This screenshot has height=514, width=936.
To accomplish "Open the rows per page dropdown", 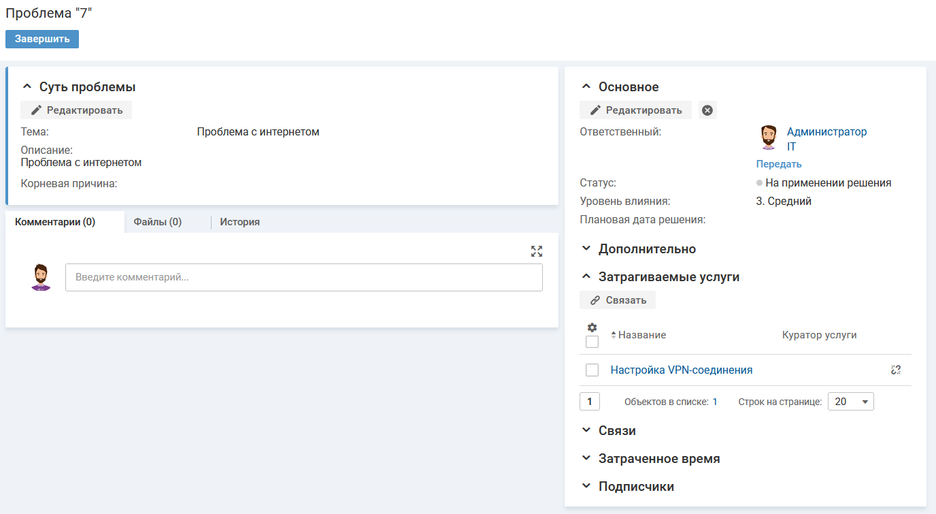I will pyautogui.click(x=850, y=402).
